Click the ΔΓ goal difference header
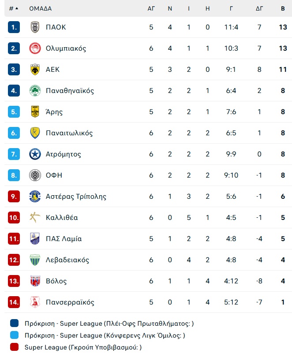This screenshot has height=357, width=292. click(x=259, y=9)
